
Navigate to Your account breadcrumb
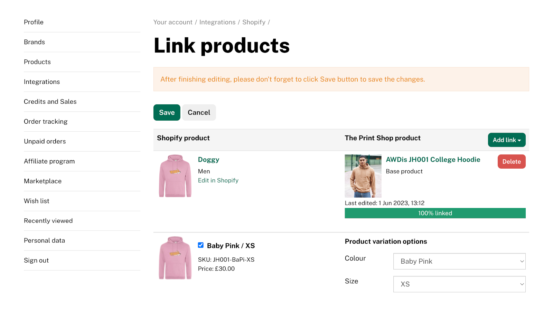[172, 22]
